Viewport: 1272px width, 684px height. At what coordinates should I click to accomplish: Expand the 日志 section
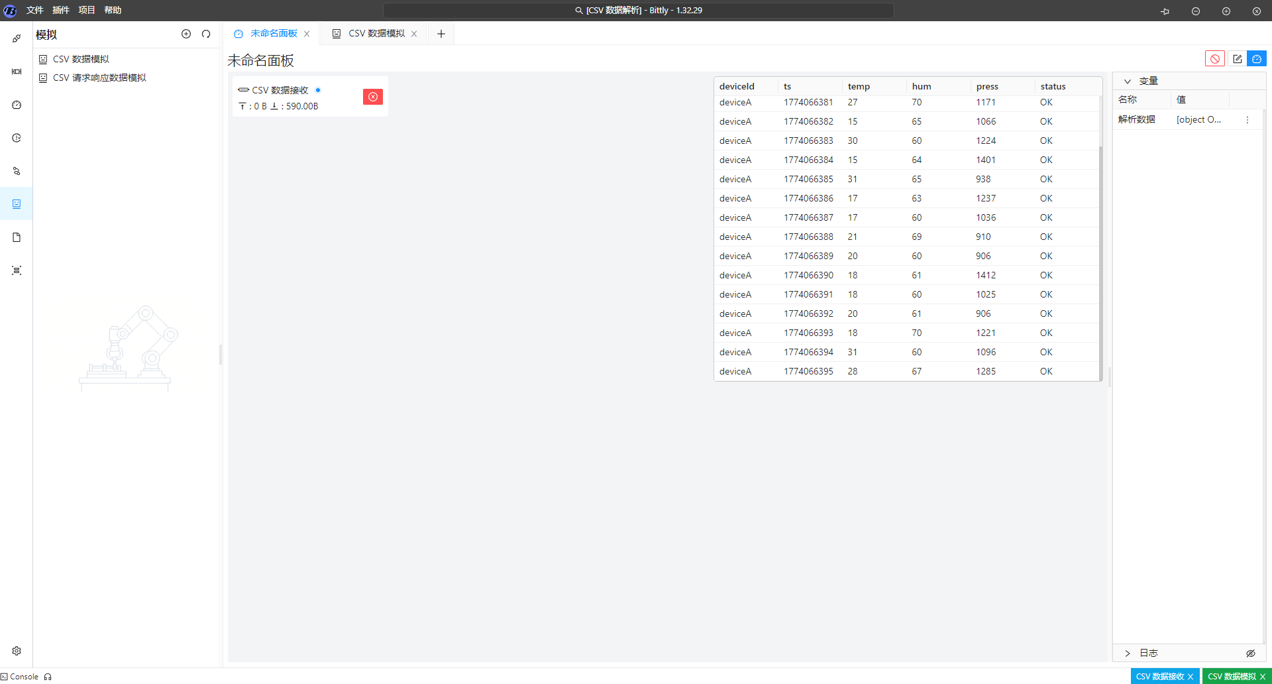[1128, 654]
